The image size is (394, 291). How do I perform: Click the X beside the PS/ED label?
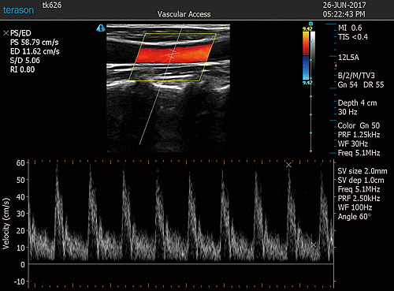point(6,33)
